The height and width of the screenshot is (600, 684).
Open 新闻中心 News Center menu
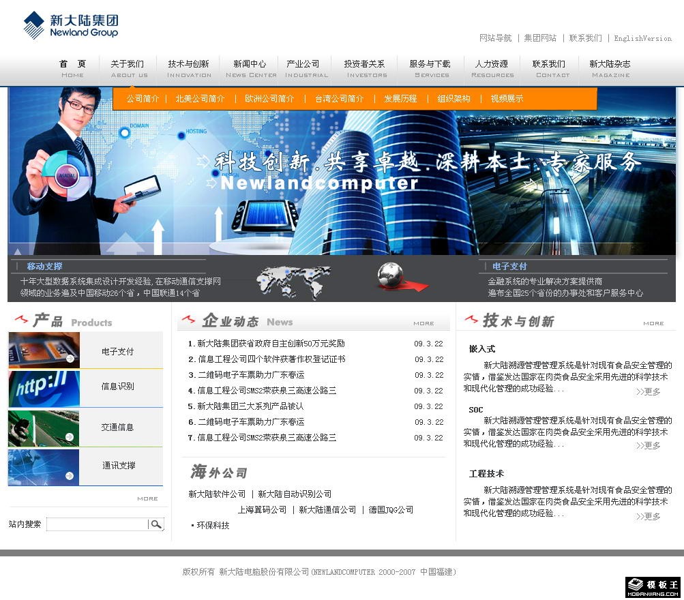pyautogui.click(x=250, y=69)
